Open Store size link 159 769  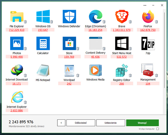coord(69,57)
